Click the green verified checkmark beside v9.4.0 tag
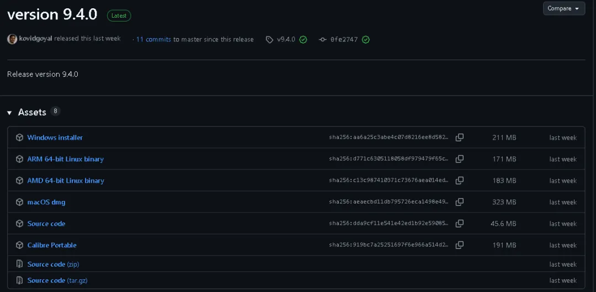 [x=303, y=40]
